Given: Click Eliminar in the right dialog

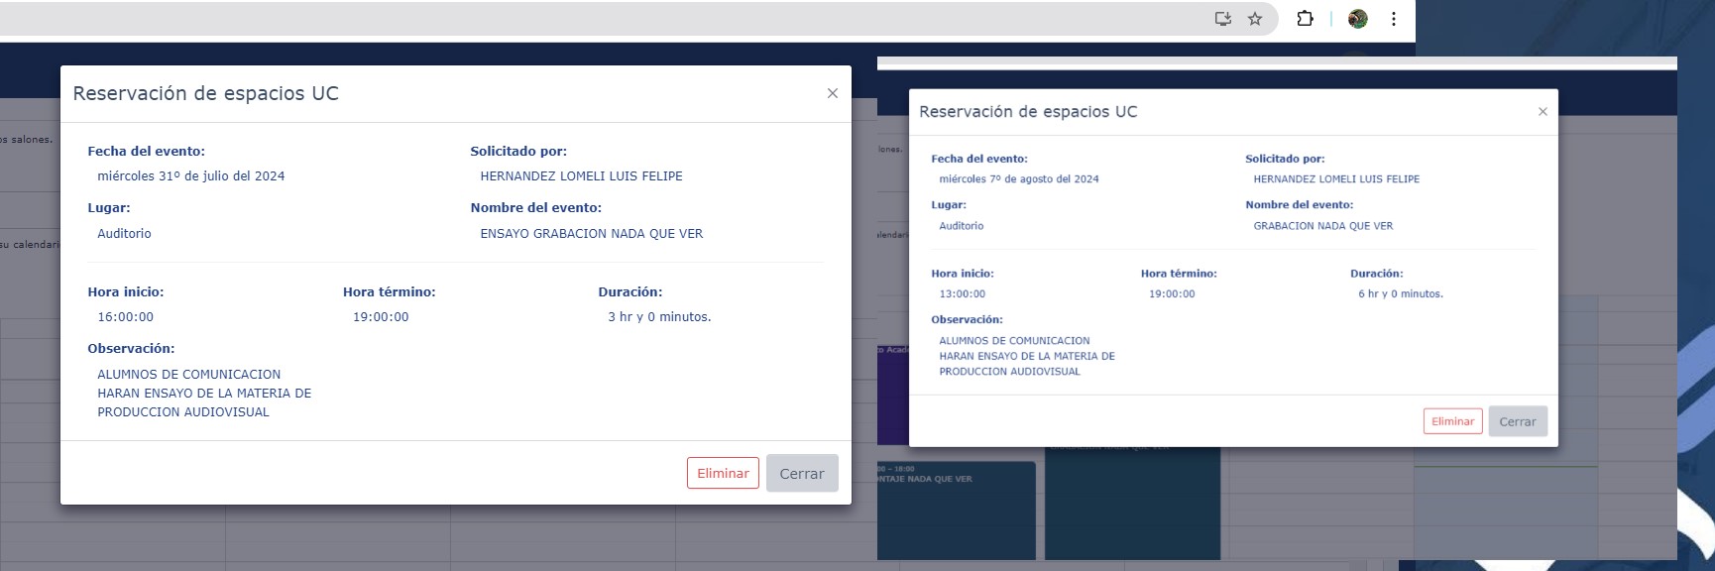Looking at the screenshot, I should (x=1452, y=421).
